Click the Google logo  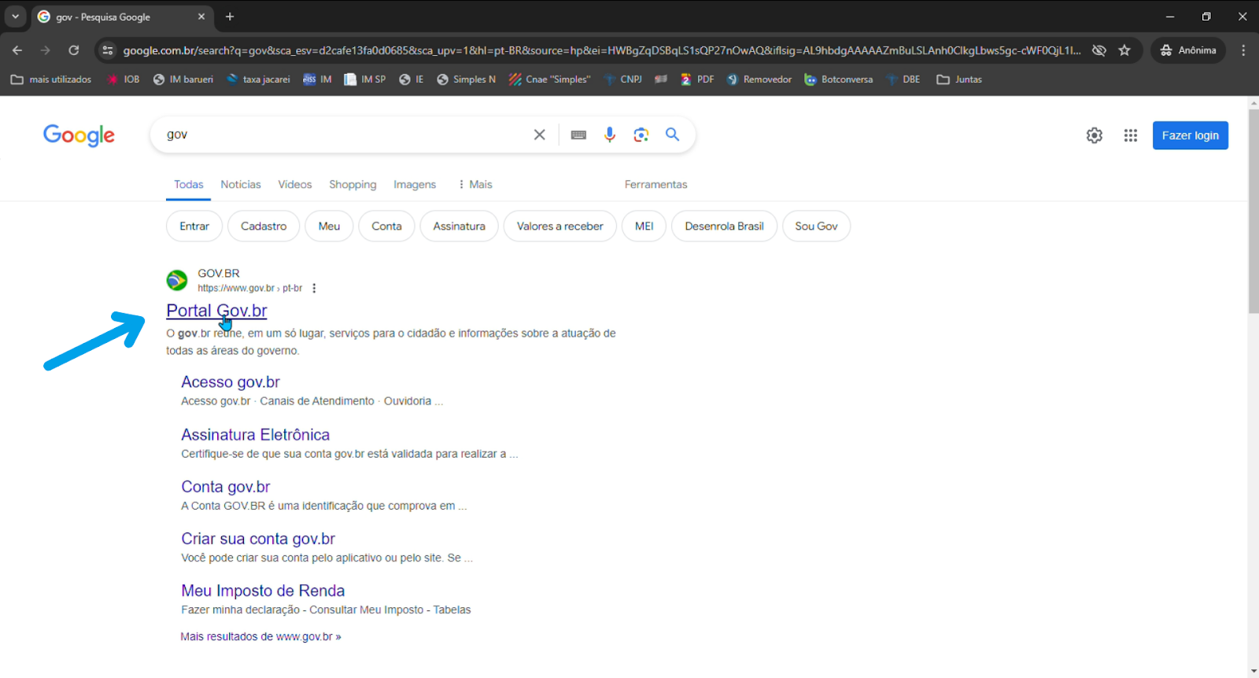click(x=79, y=135)
